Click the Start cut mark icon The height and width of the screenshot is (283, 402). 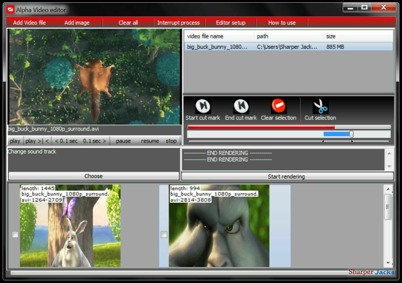coord(203,106)
